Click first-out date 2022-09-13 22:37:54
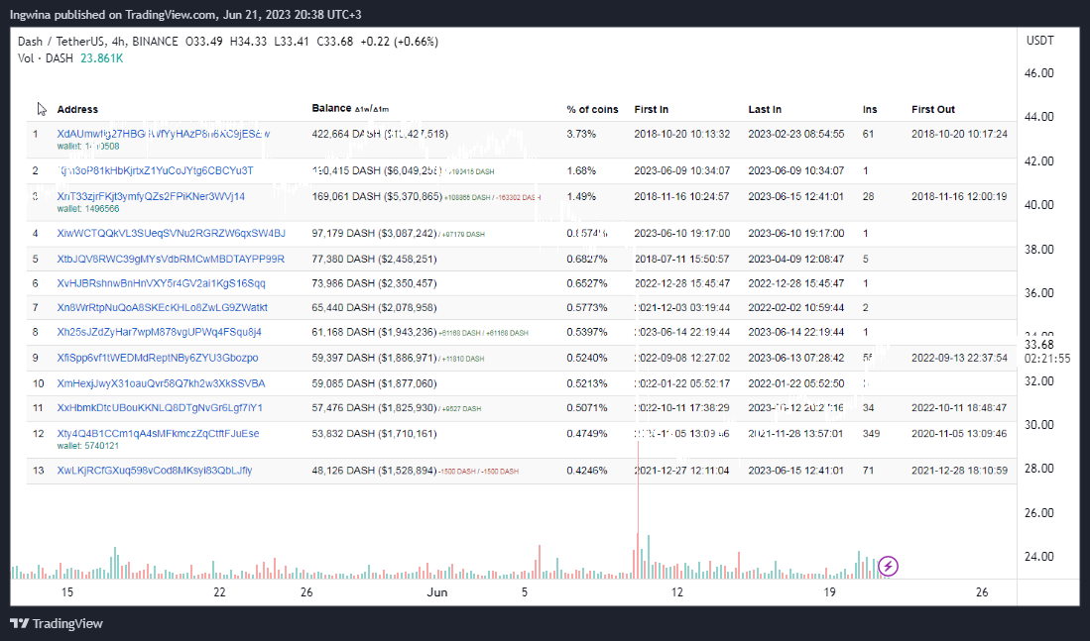The image size is (1090, 641). pyautogui.click(x=959, y=358)
